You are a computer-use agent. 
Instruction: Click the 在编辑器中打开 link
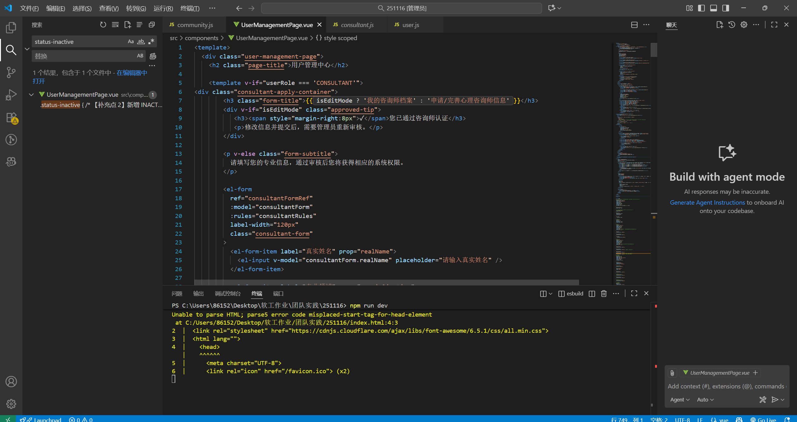[132, 73]
